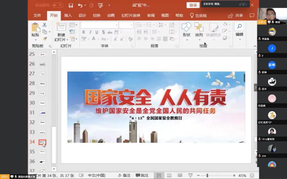Switch to the 视图 View tab
The image size is (287, 179).
[x=165, y=16]
